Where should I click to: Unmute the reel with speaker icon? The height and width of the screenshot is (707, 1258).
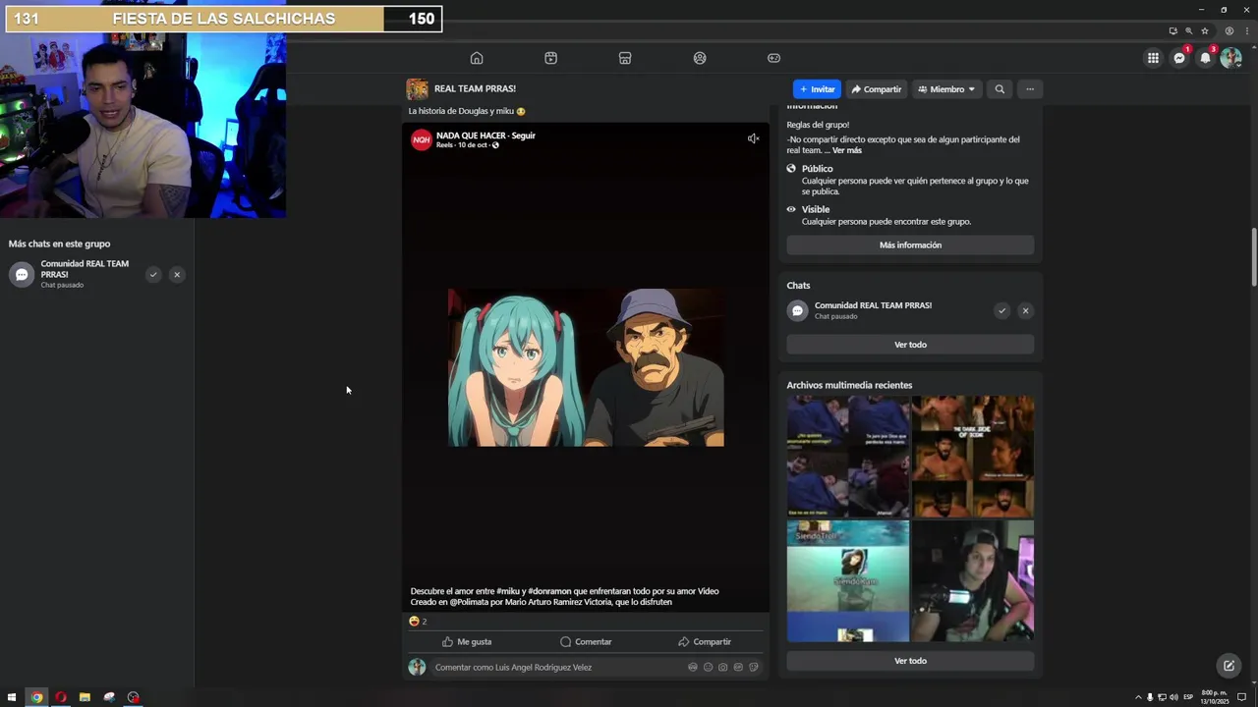point(753,138)
